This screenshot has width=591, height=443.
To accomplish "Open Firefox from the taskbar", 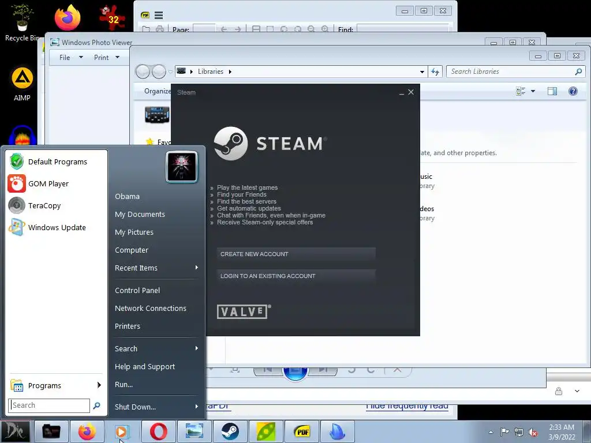I will 87,431.
